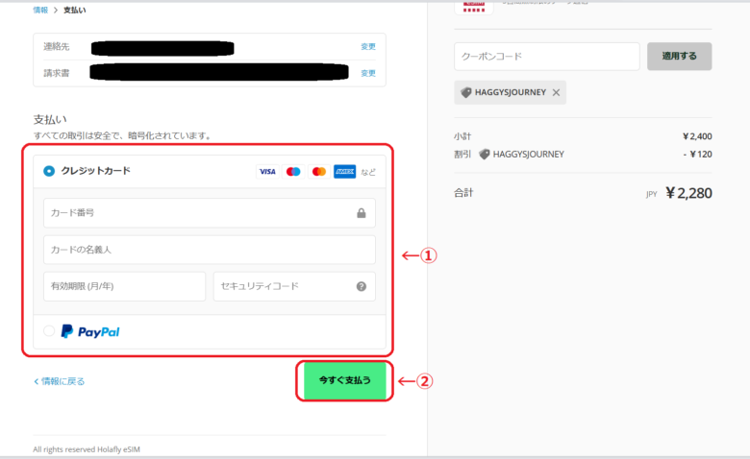This screenshot has width=750, height=459.
Task: Click the AMEX card logo
Action: pos(344,172)
